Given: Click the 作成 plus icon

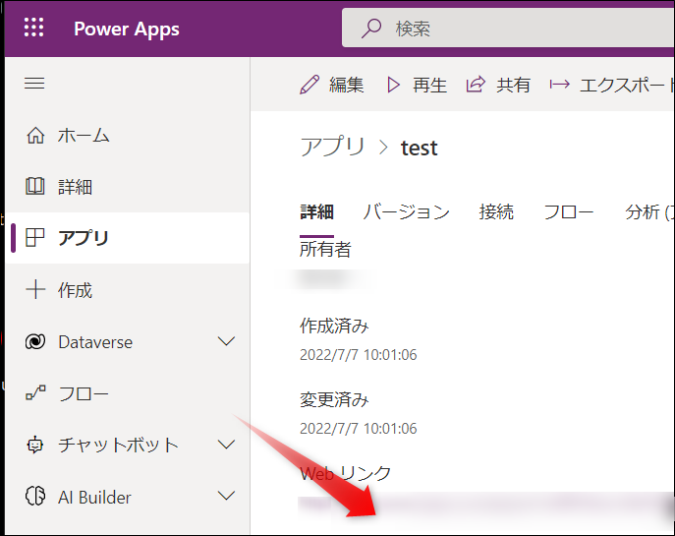Looking at the screenshot, I should pyautogui.click(x=35, y=289).
